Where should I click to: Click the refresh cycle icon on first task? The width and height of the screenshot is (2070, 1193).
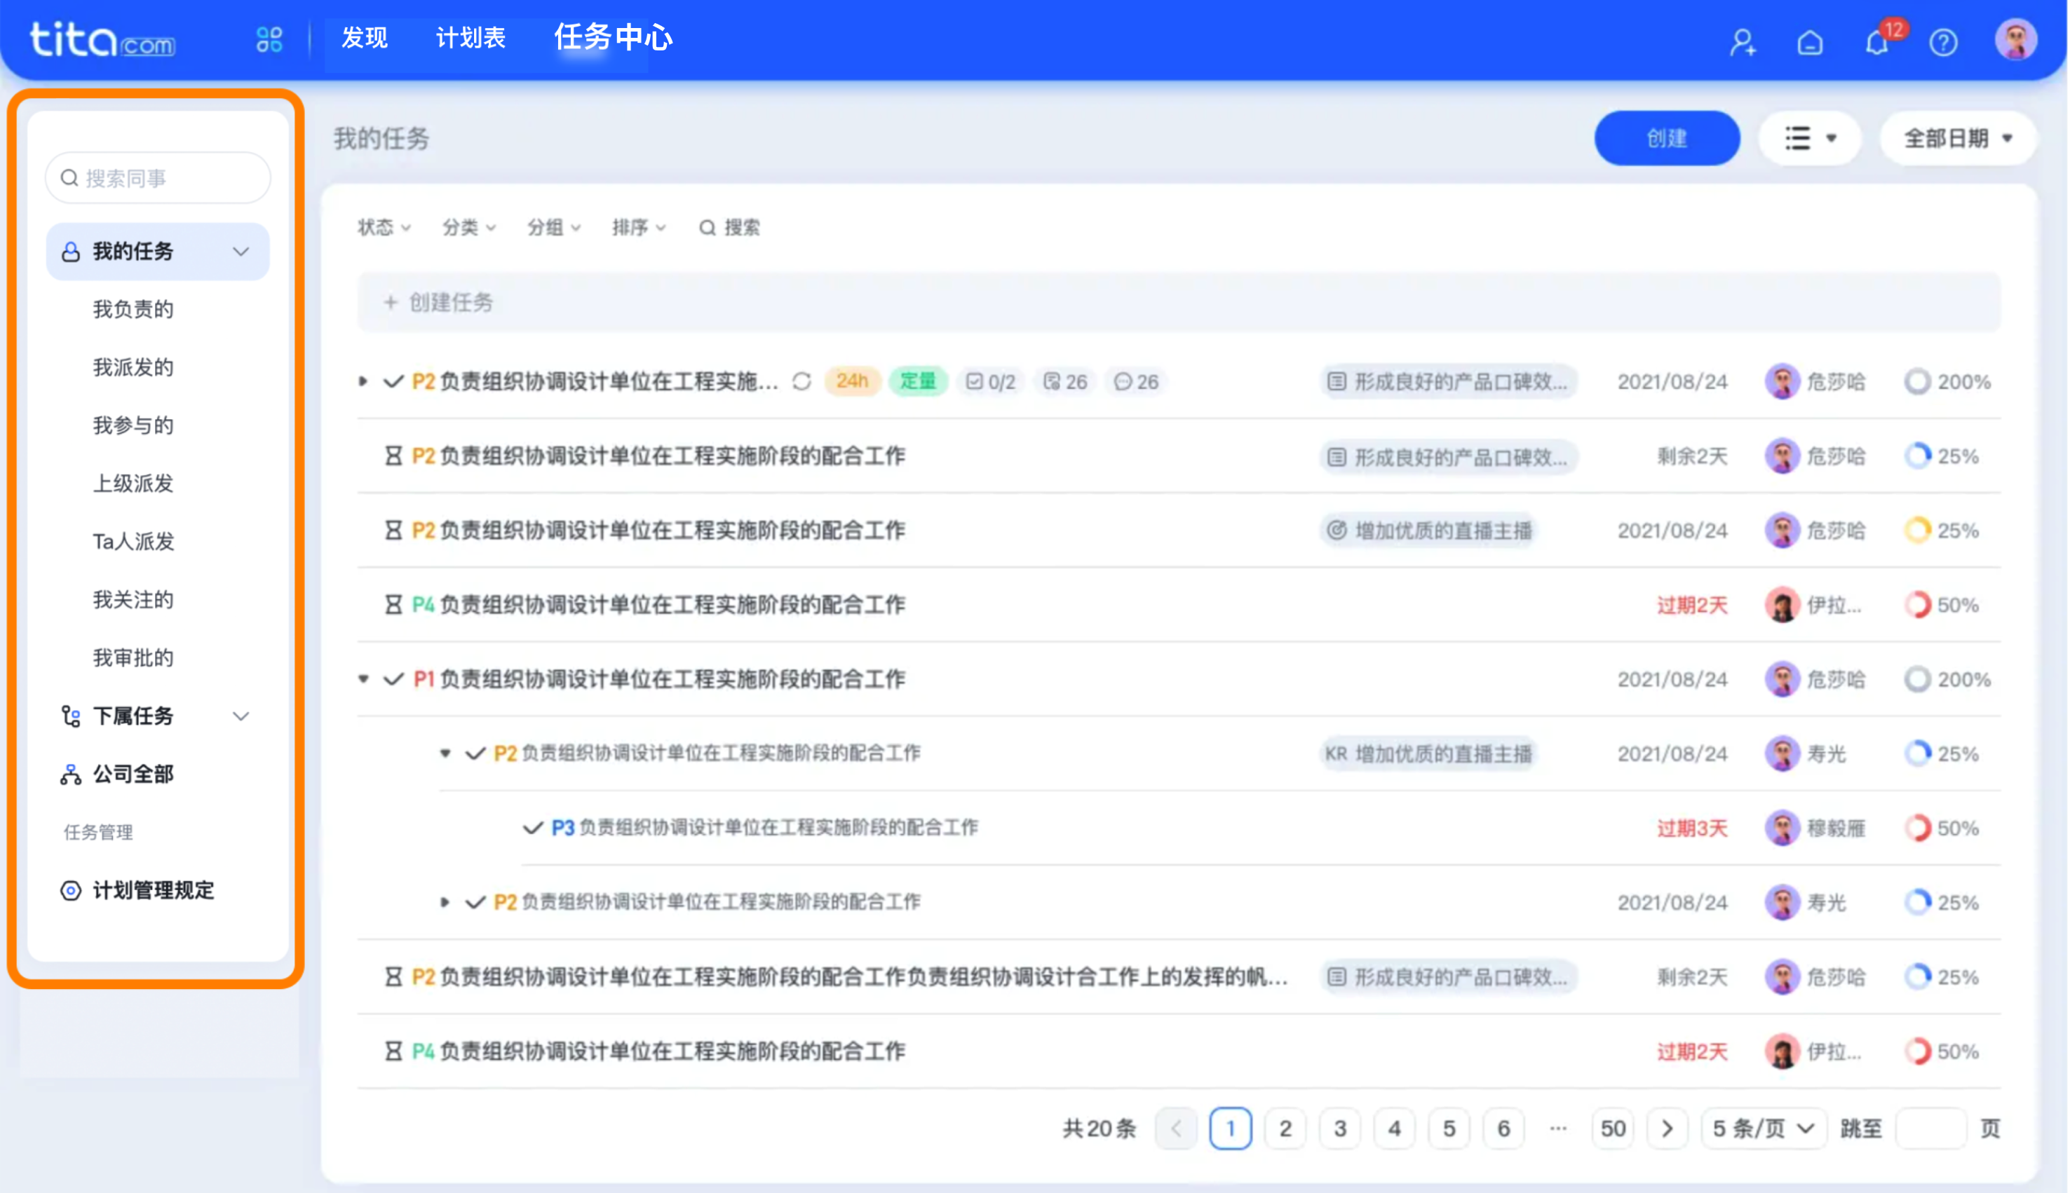(x=801, y=382)
